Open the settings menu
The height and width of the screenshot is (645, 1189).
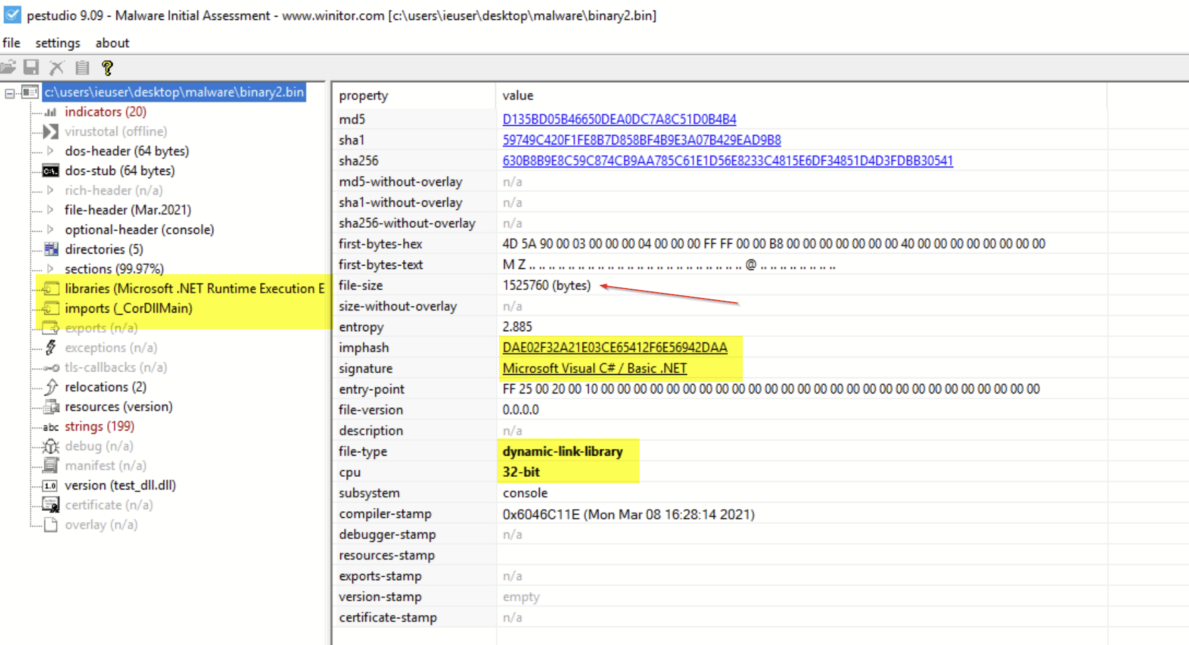[58, 43]
